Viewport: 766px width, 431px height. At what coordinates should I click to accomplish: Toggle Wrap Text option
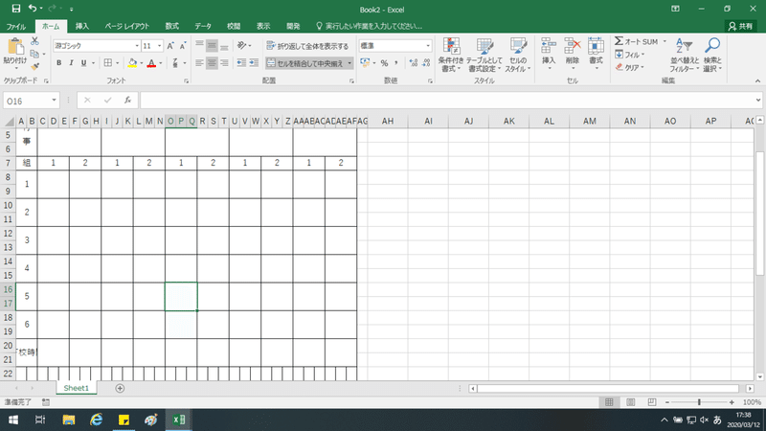pos(307,46)
